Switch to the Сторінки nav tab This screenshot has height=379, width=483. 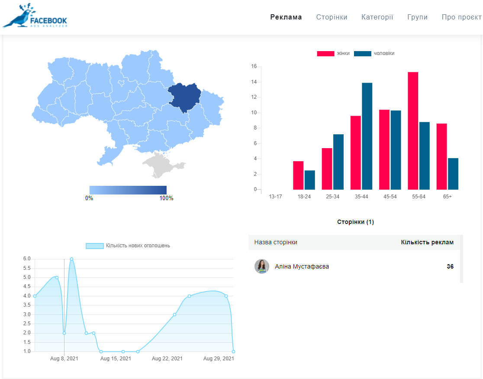[x=332, y=17]
